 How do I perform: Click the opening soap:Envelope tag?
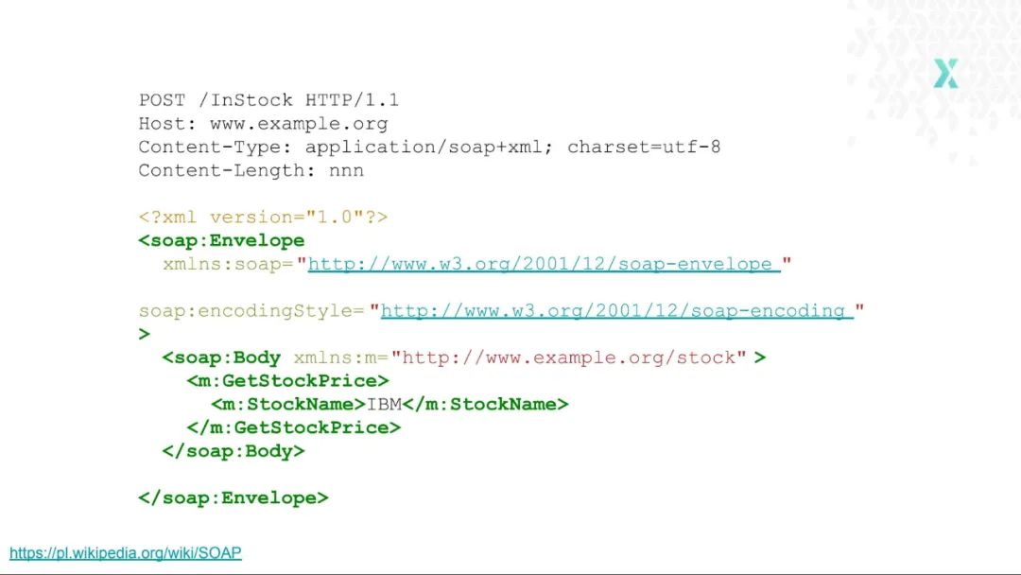point(221,241)
